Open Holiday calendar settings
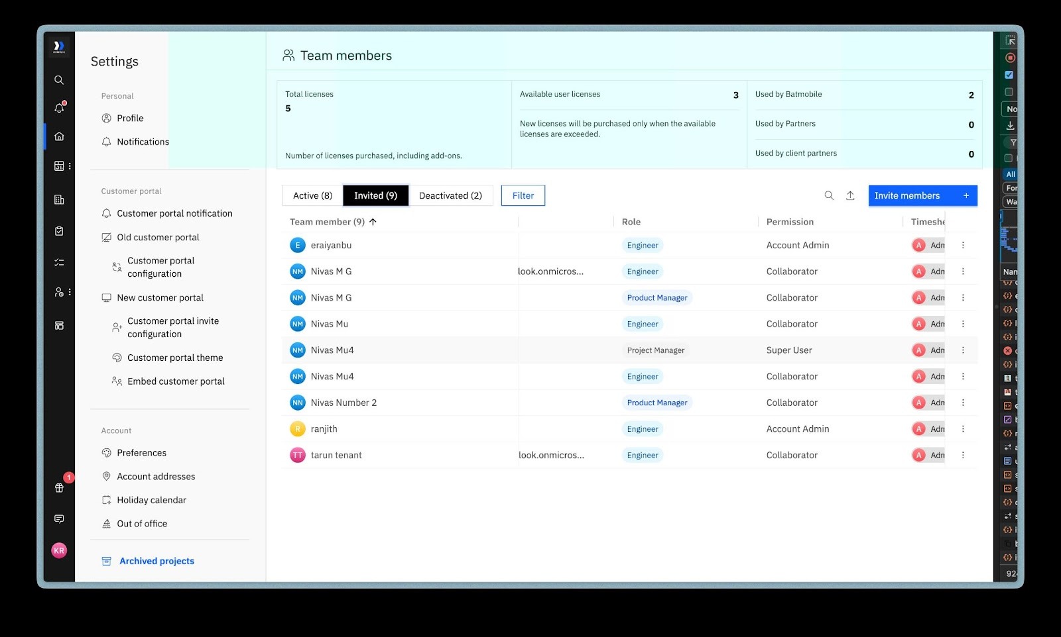Image resolution: width=1061 pixels, height=637 pixels. 151,500
